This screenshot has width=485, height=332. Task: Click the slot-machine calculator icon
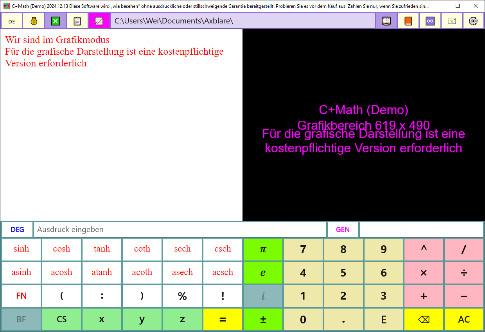click(x=386, y=21)
